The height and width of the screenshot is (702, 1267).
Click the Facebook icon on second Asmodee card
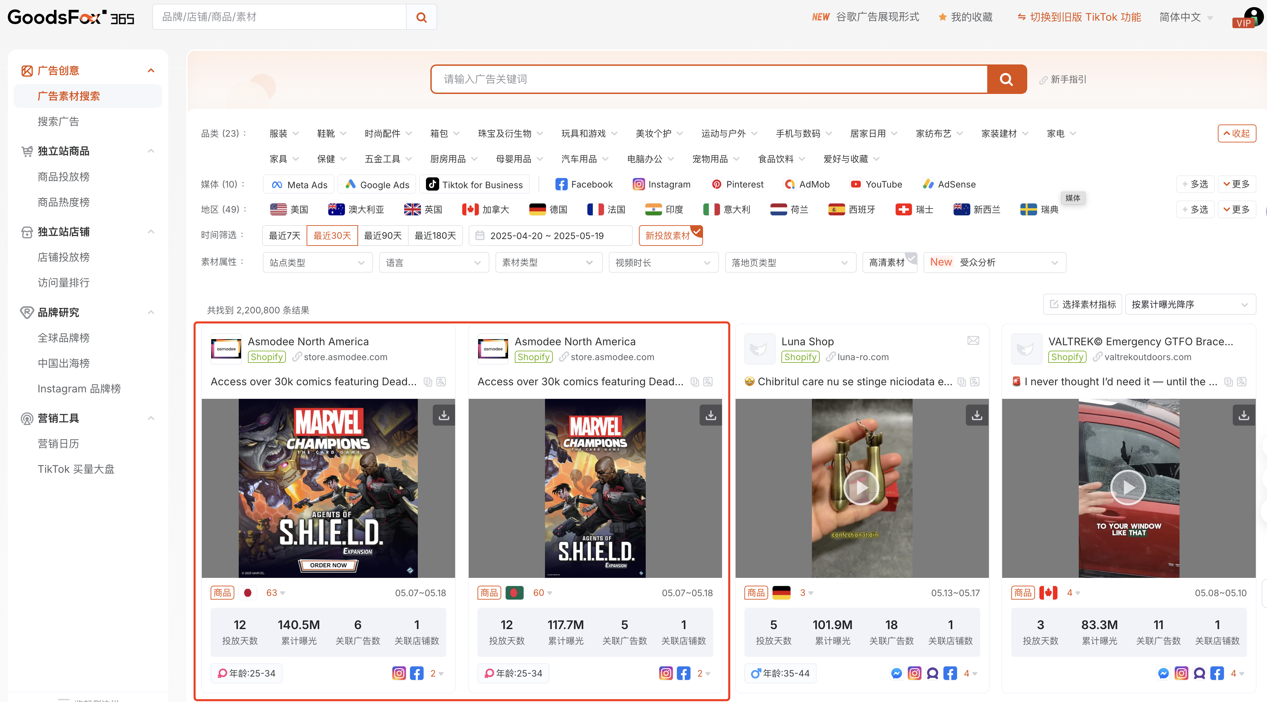(683, 673)
